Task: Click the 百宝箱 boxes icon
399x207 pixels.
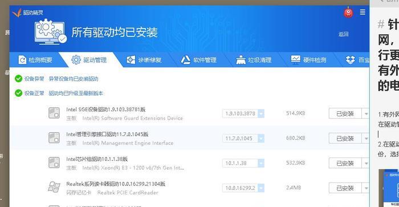Action: click(x=351, y=60)
